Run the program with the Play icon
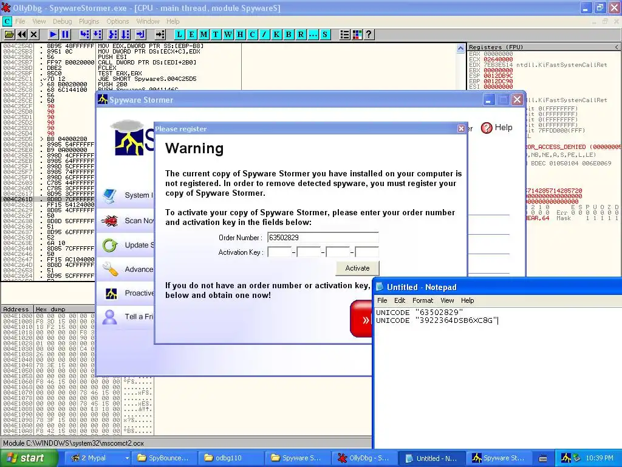The height and width of the screenshot is (467, 622). pyautogui.click(x=53, y=35)
